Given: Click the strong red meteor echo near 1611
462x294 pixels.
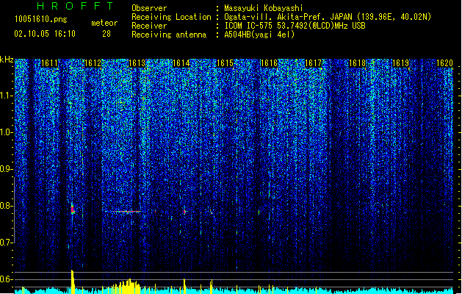Looking at the screenshot, I should 73,209.
